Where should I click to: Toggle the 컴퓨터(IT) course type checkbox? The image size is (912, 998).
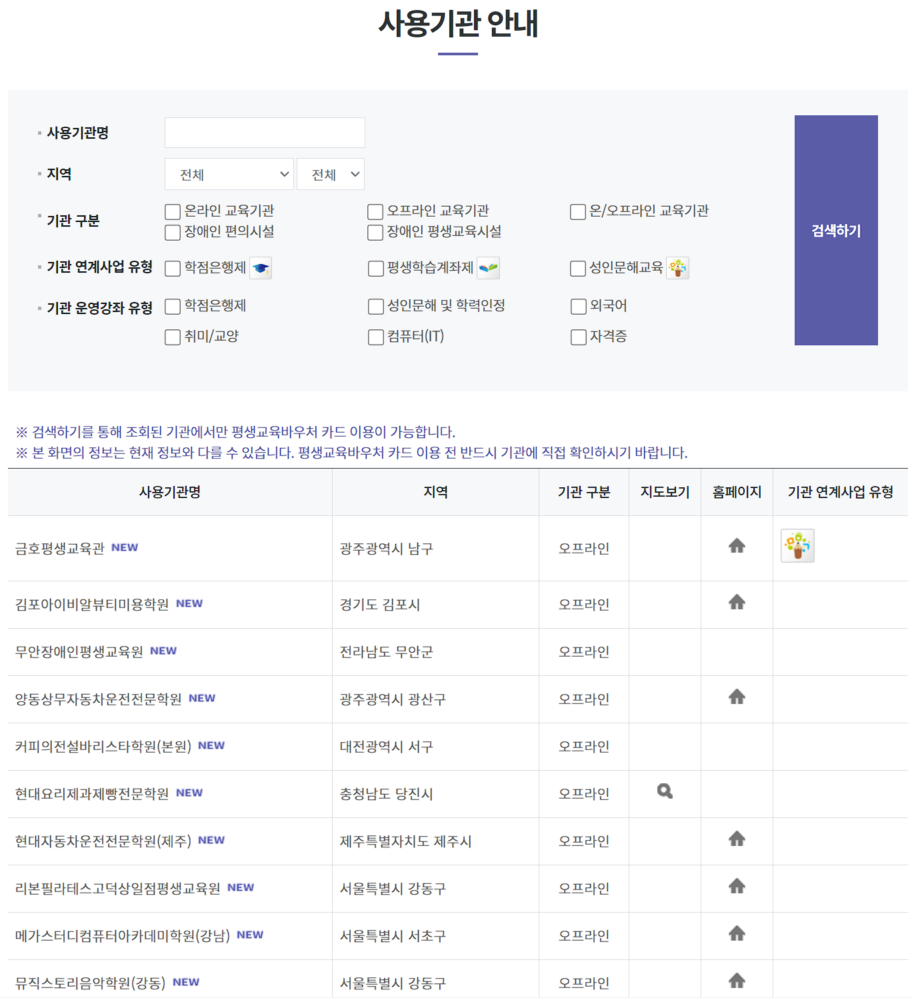point(375,337)
